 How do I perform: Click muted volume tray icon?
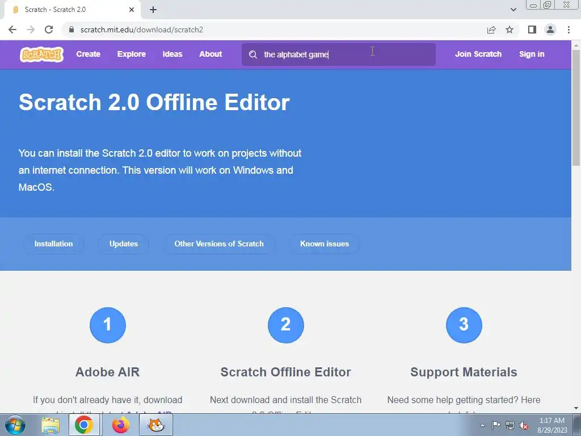tap(524, 425)
